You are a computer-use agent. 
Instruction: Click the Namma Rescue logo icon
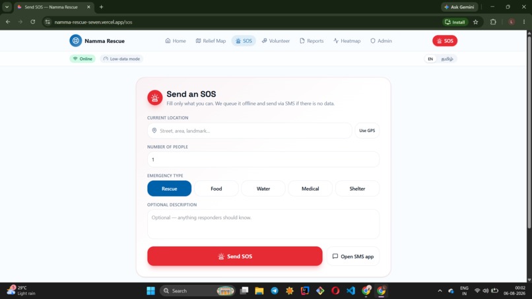pyautogui.click(x=76, y=41)
